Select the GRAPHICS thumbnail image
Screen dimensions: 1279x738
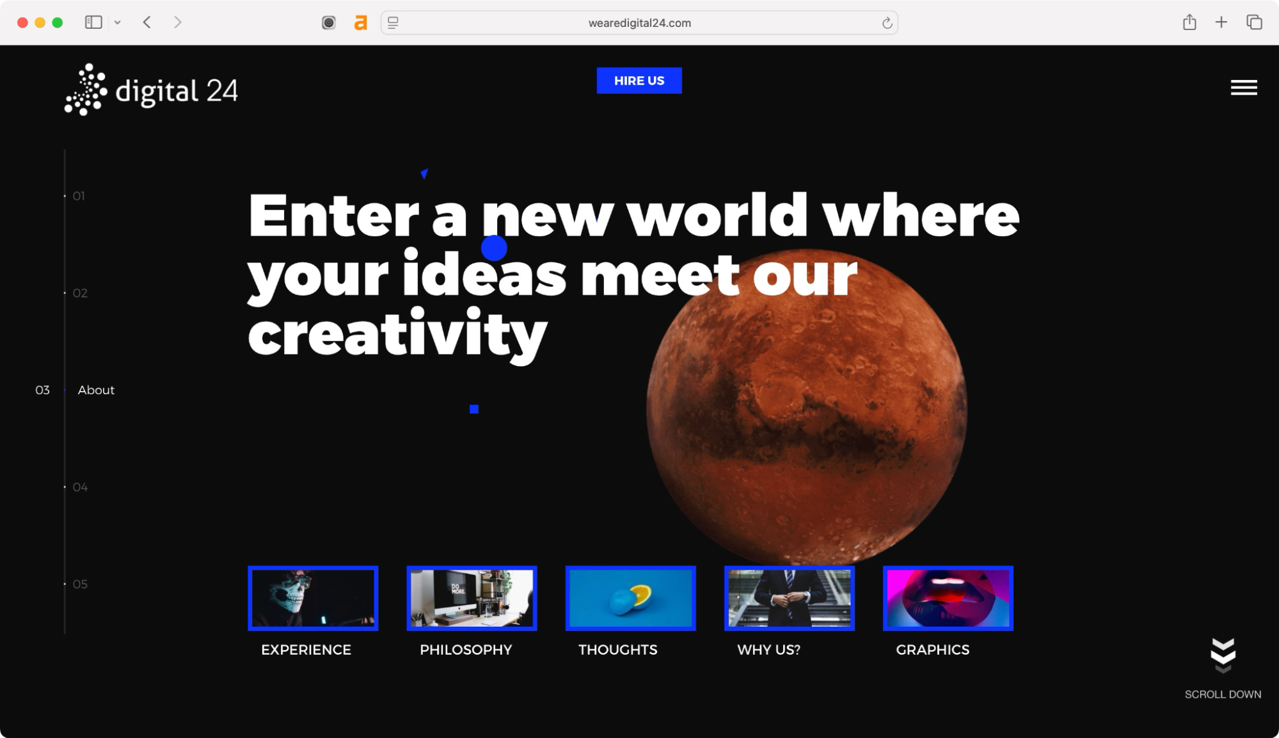click(x=948, y=598)
